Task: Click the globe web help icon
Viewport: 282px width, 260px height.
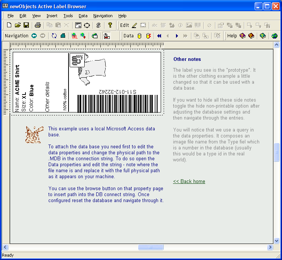Action: tap(275, 36)
